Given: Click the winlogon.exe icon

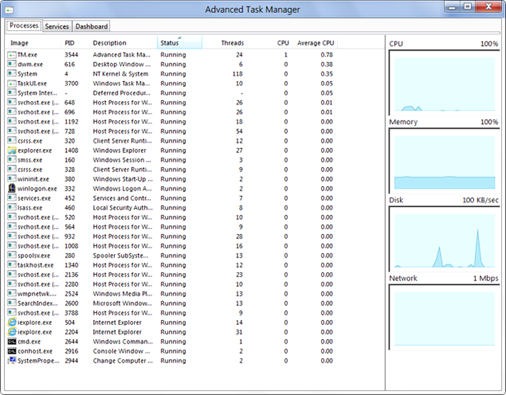Looking at the screenshot, I should (12, 188).
